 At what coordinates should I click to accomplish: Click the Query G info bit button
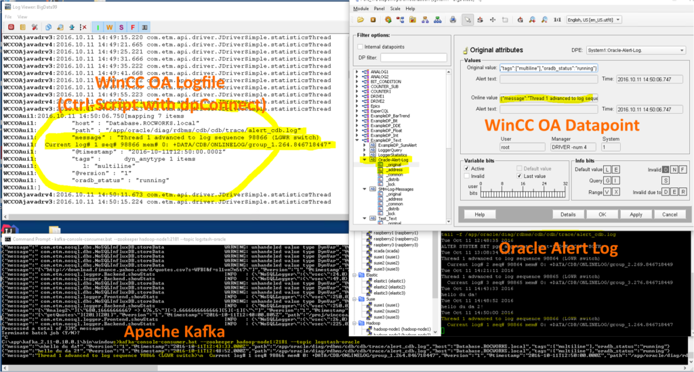pos(608,181)
